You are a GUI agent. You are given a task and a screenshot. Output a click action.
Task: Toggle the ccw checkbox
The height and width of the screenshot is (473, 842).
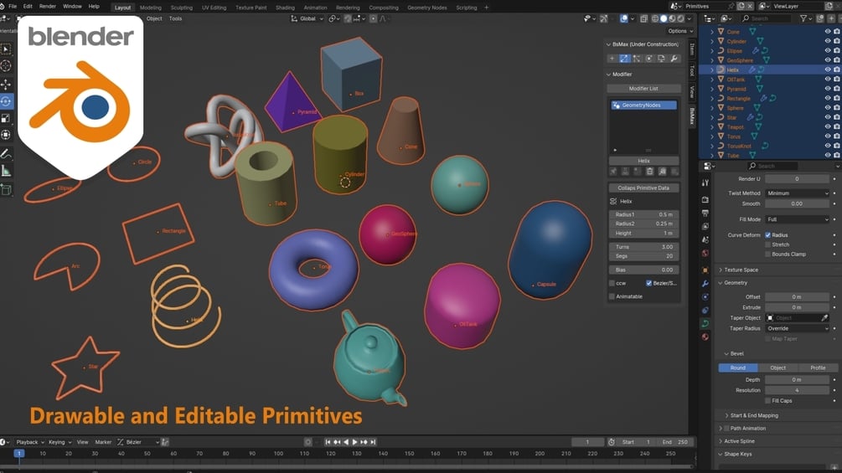click(x=612, y=283)
